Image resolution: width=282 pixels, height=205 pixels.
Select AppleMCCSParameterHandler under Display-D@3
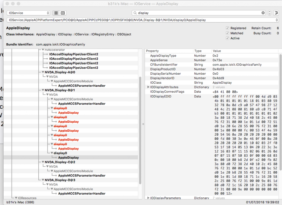(x=82, y=193)
